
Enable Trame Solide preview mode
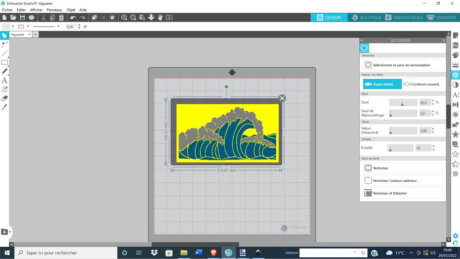[382, 84]
